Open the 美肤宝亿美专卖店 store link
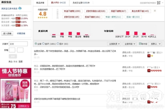165x110 pixels. click(x=9, y=8)
